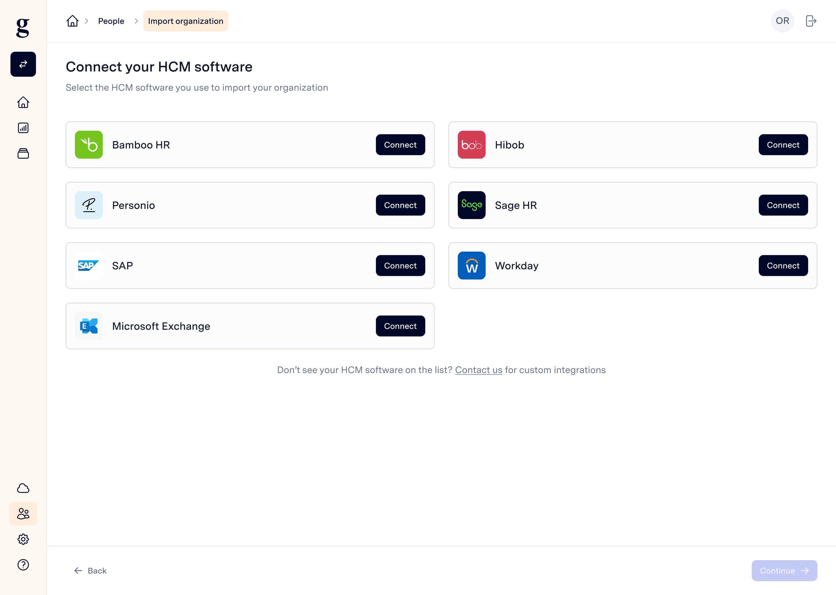The image size is (836, 595).
Task: Open the sidebar home icon
Action: [x=23, y=102]
